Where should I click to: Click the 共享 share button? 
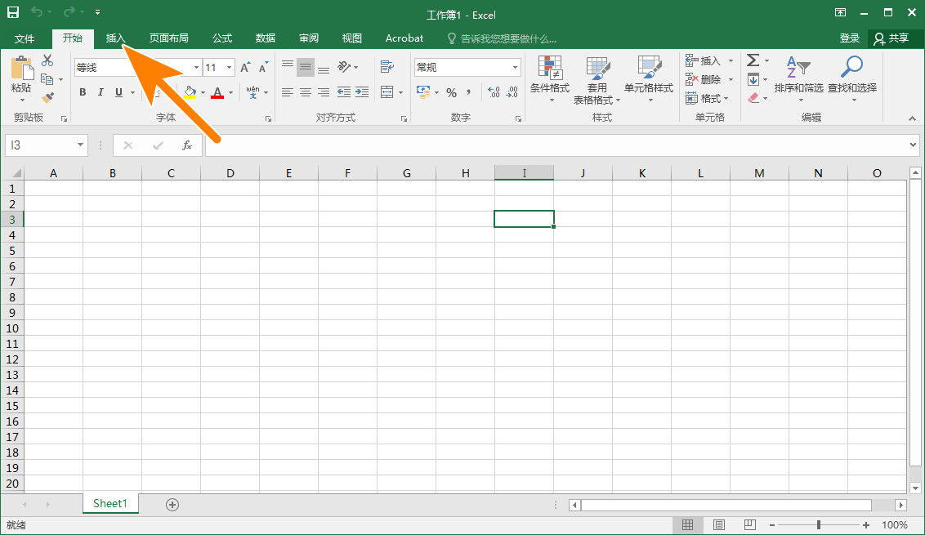click(892, 38)
